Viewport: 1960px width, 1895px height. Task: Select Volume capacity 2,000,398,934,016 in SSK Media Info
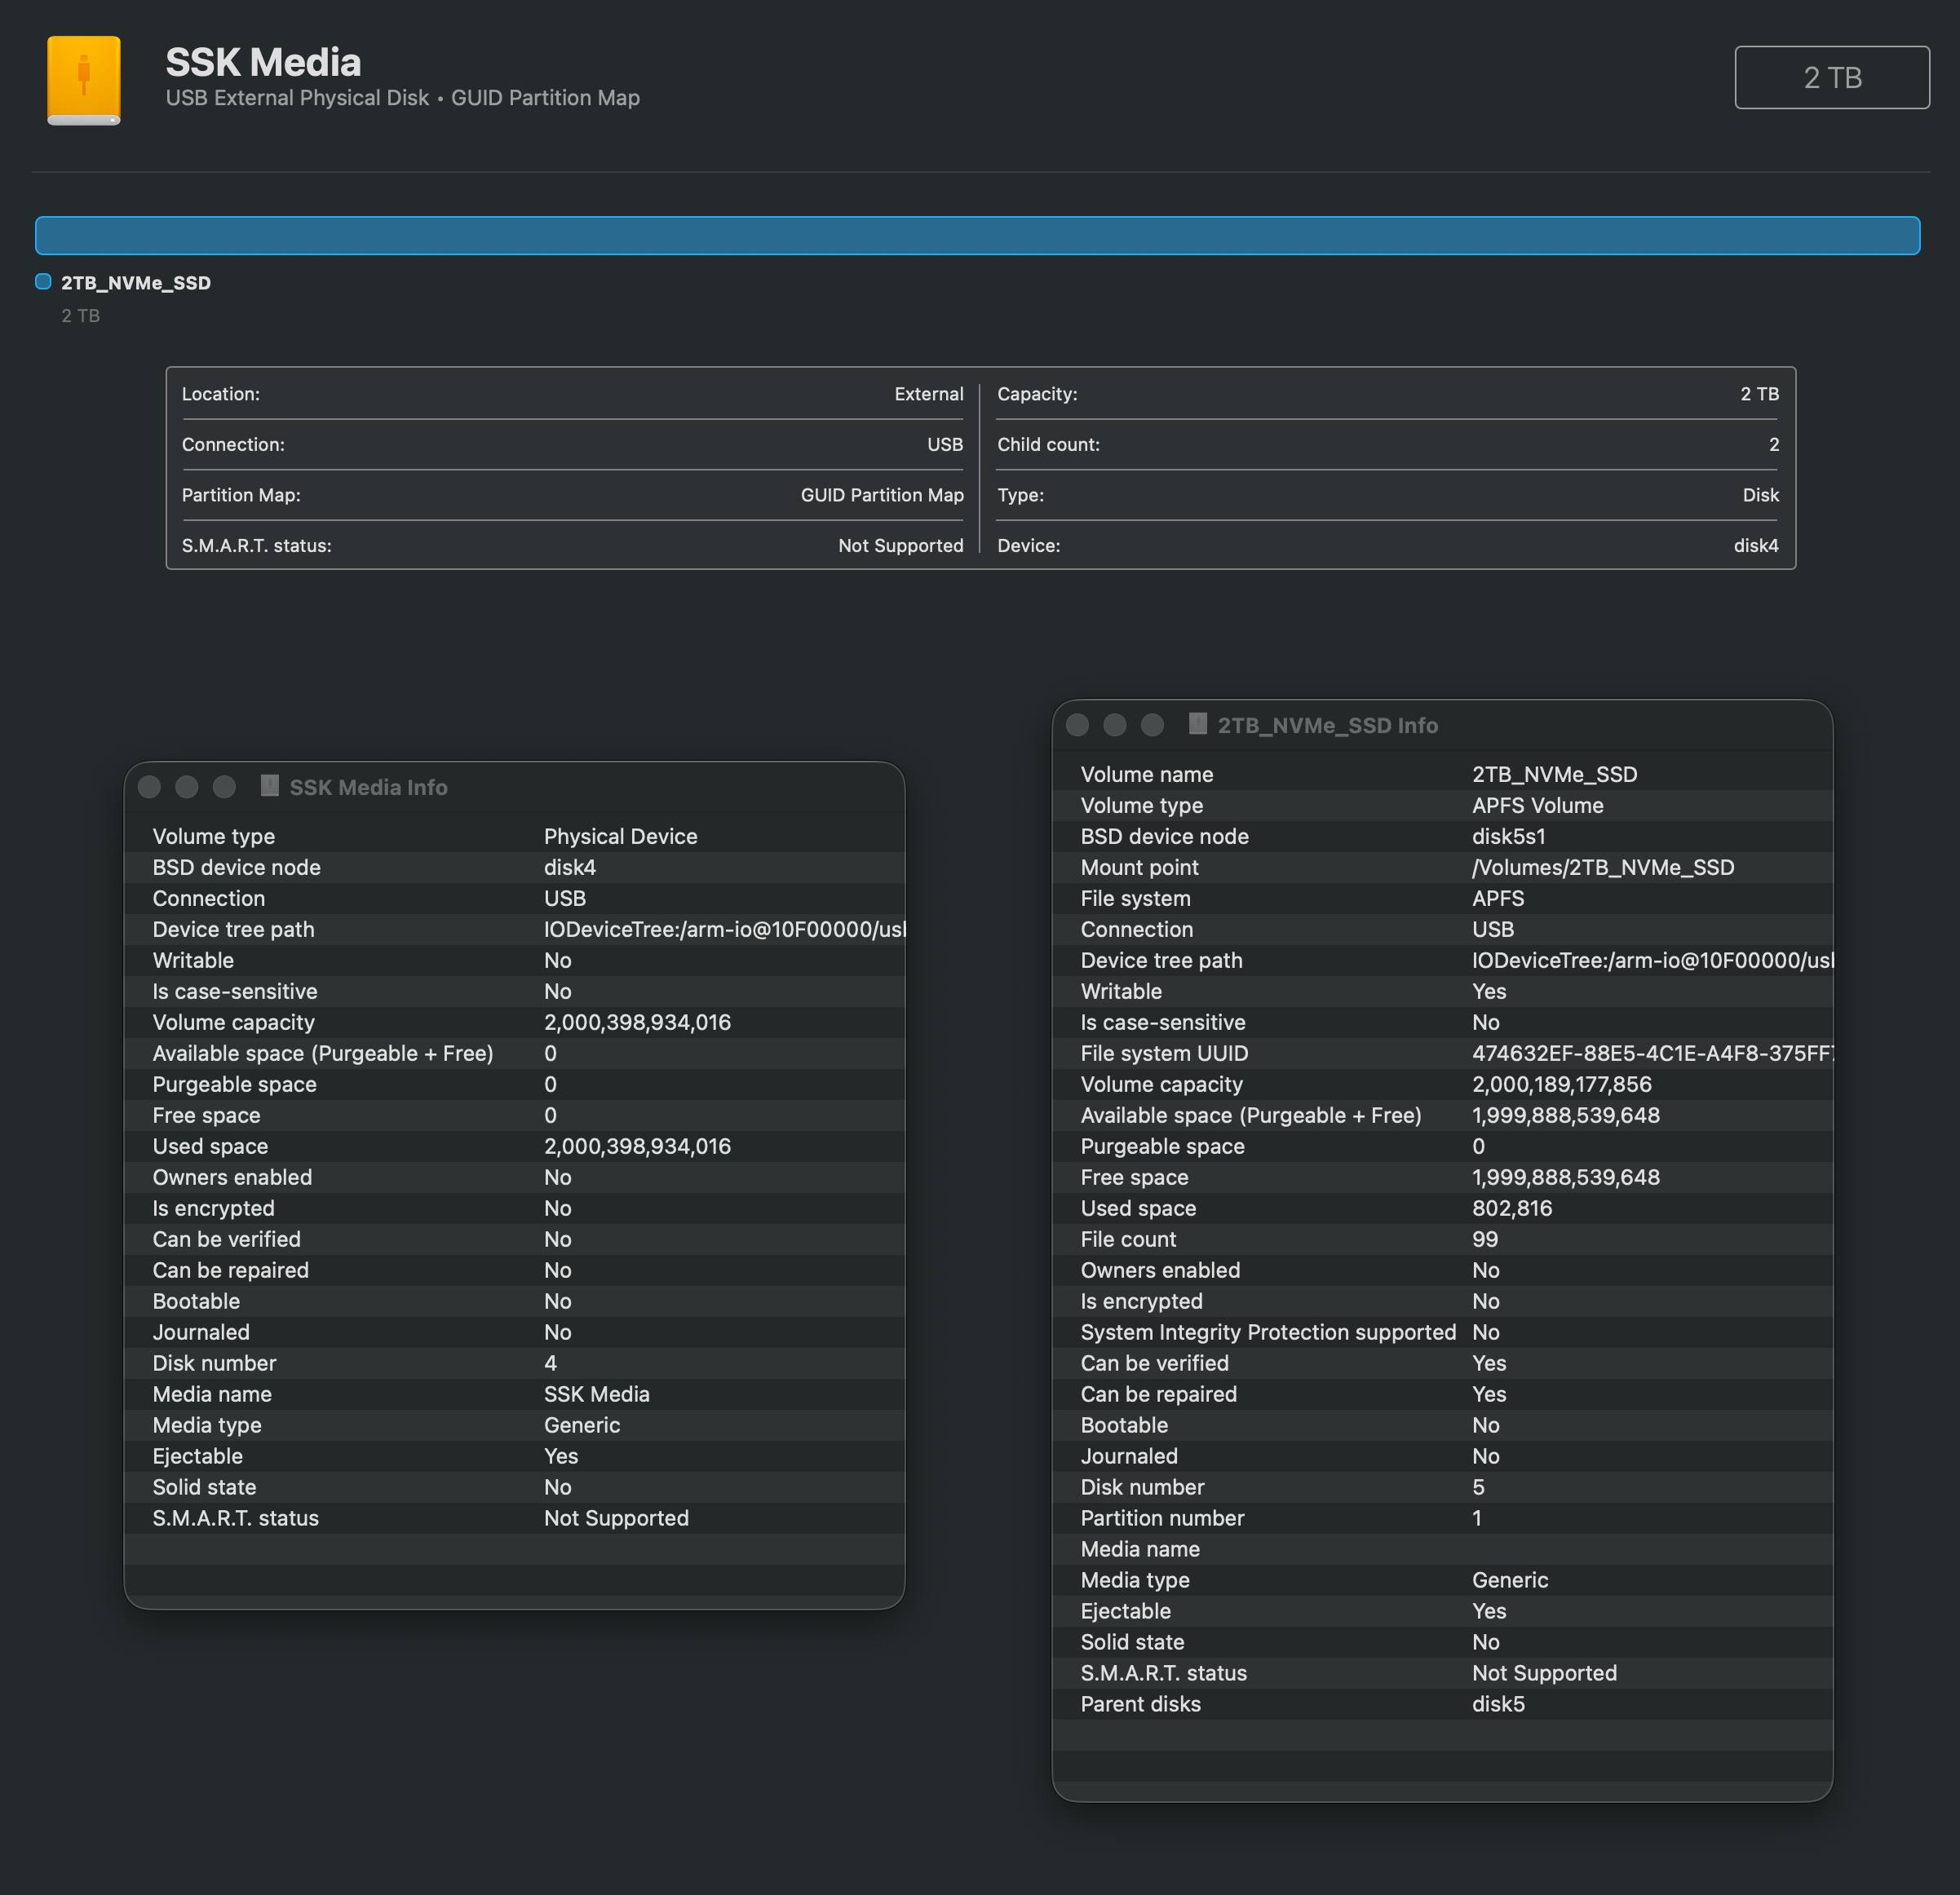[x=637, y=1023]
